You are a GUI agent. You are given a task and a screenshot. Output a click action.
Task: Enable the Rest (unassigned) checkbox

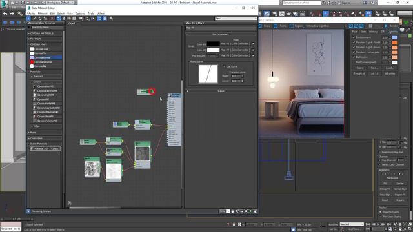[354, 62]
